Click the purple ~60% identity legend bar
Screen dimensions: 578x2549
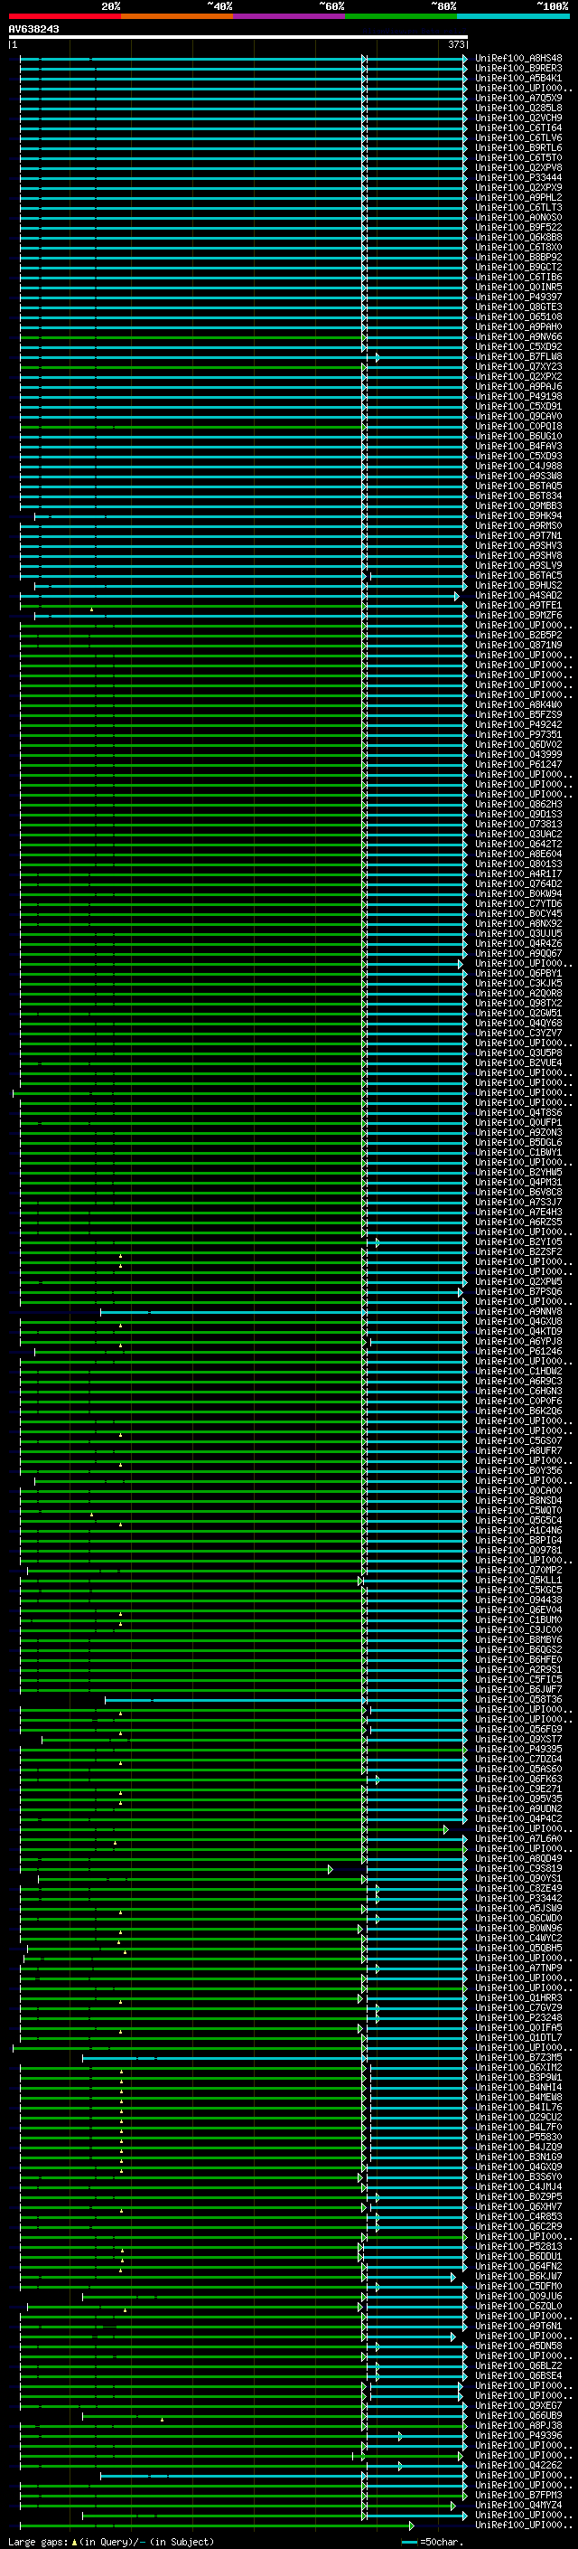click(x=290, y=16)
